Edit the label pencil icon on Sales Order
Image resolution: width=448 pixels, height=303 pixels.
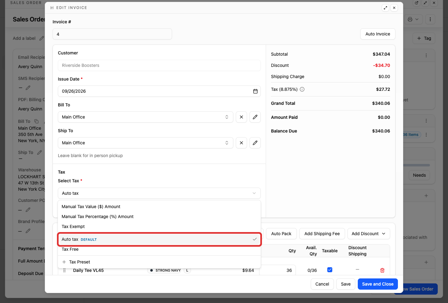42,38
